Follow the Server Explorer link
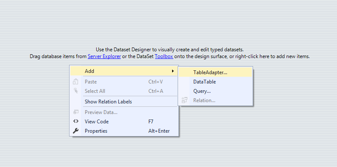The width and height of the screenshot is (337, 167). (104, 56)
